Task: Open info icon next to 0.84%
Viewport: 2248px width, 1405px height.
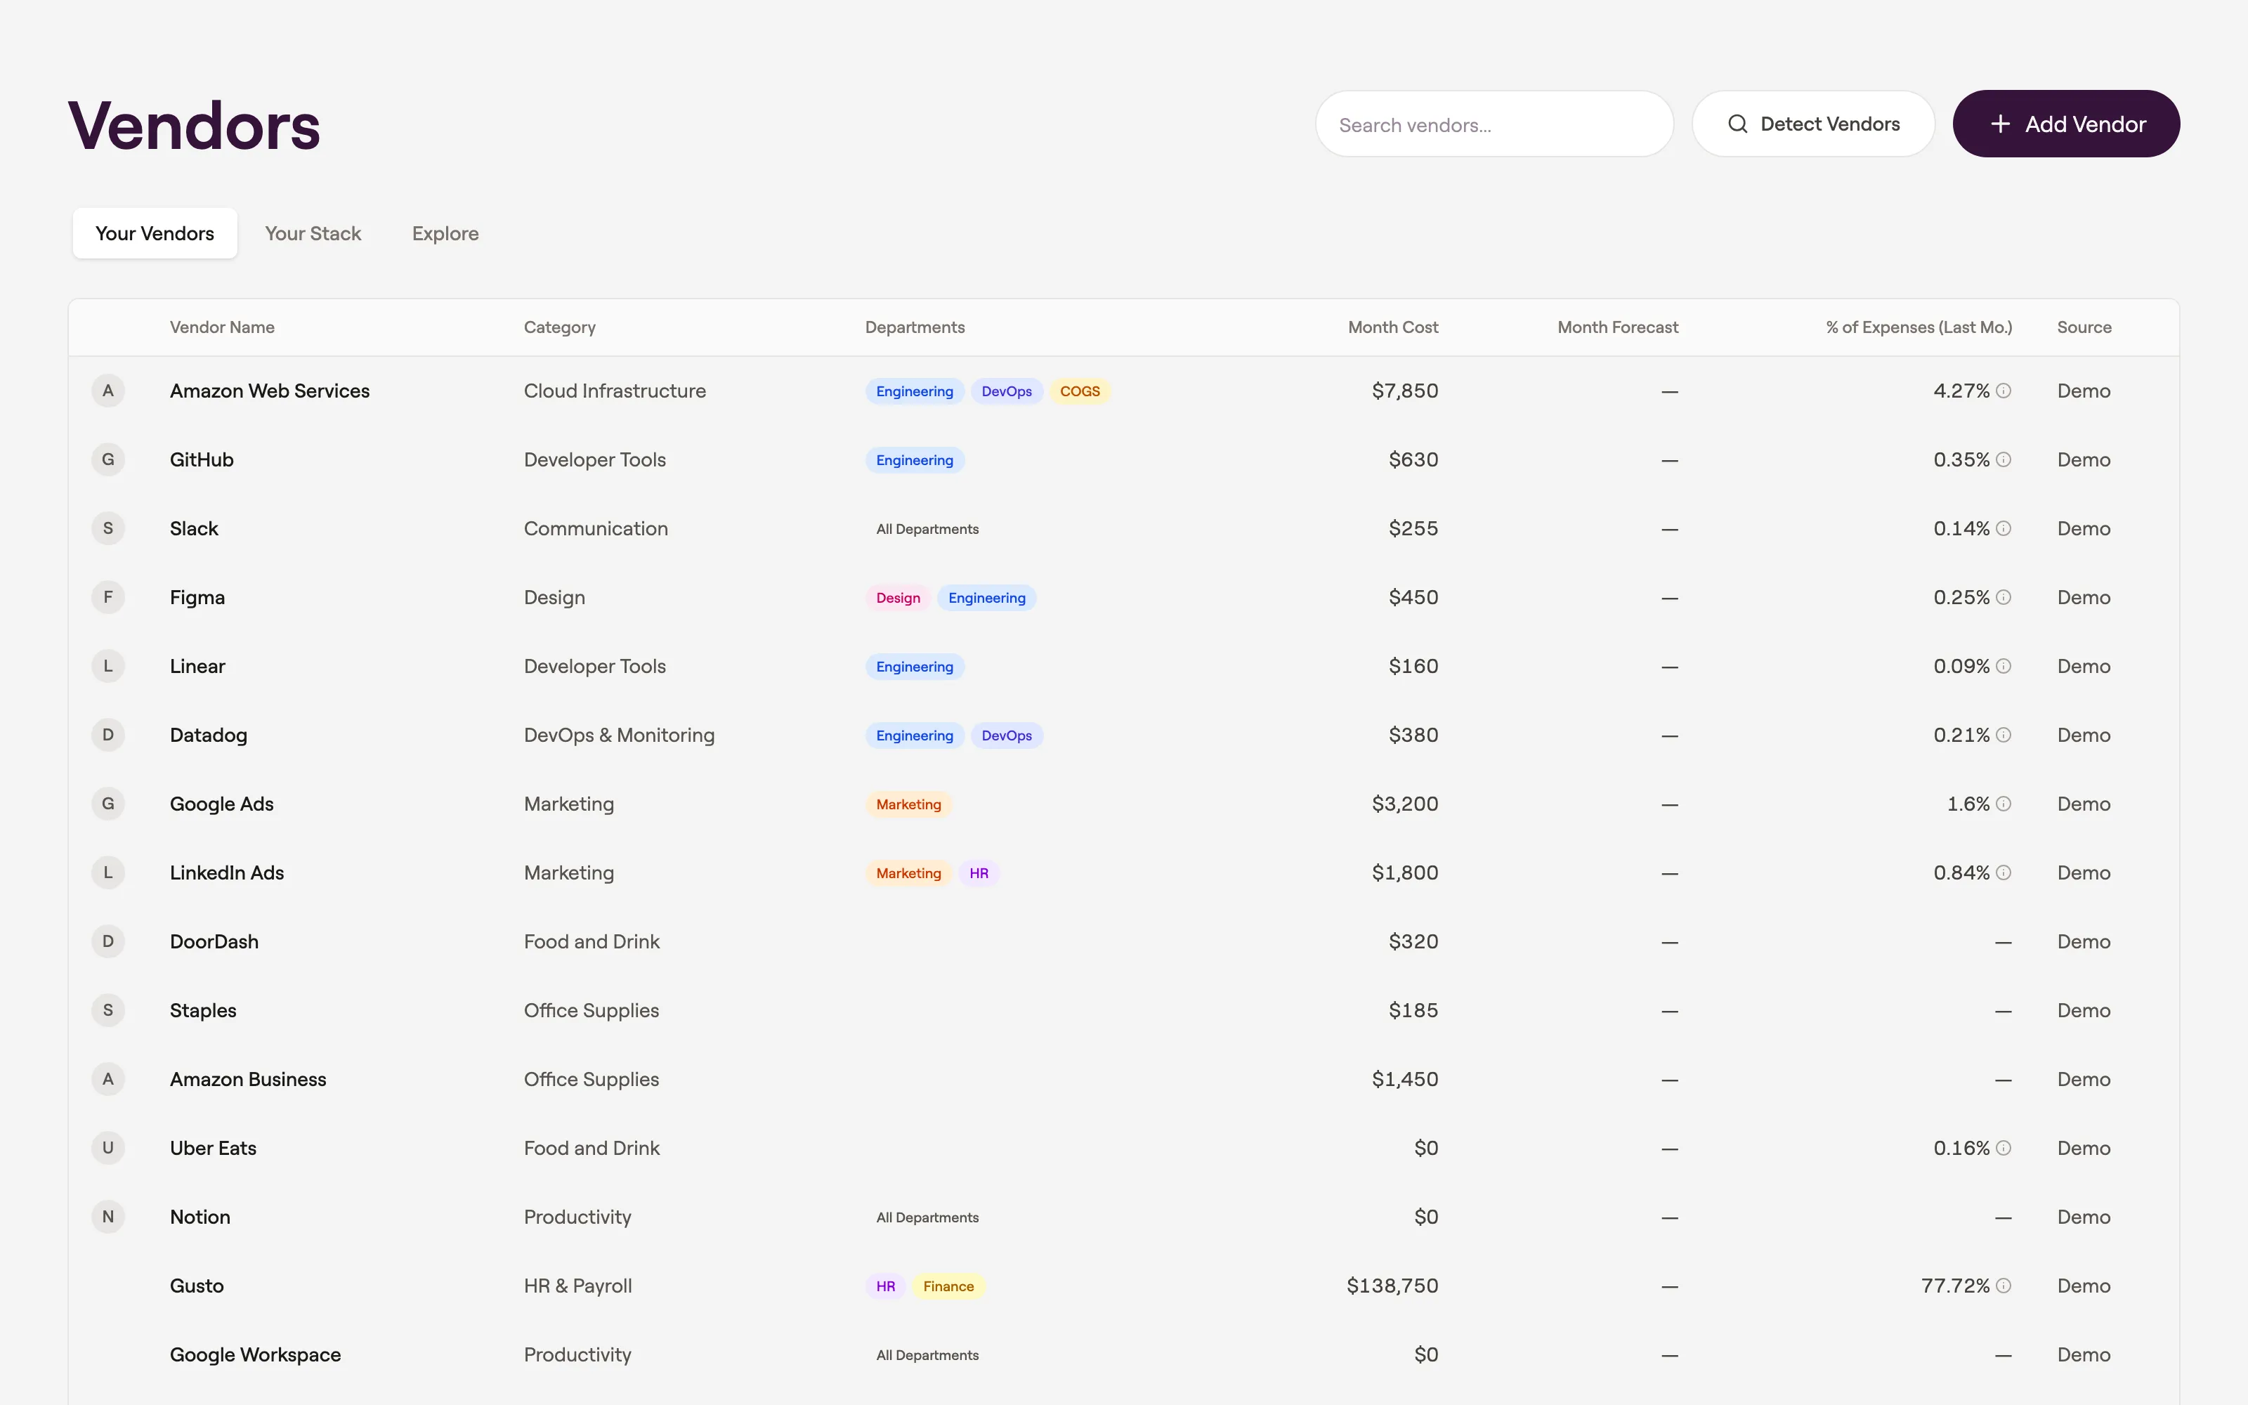Action: coord(2004,873)
